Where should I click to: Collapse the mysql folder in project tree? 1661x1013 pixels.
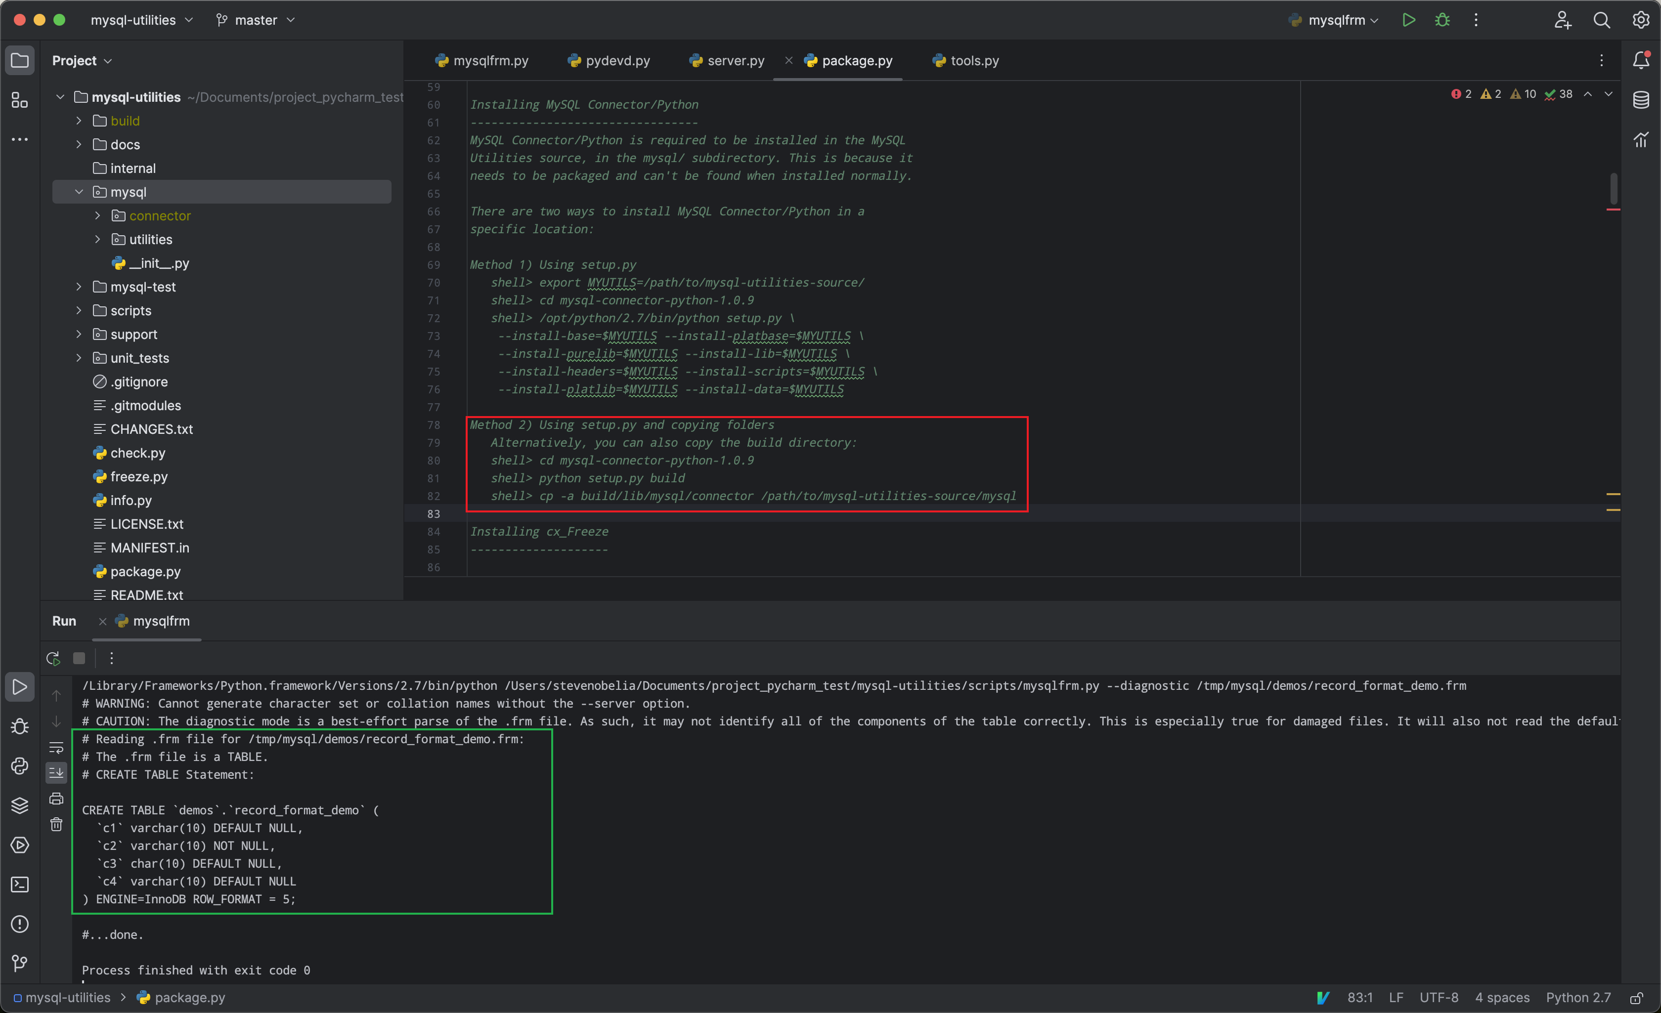(x=79, y=192)
